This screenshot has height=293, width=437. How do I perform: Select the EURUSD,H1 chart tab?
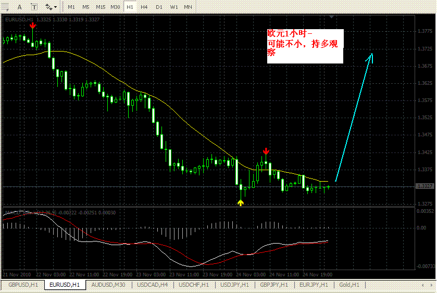[65, 285]
